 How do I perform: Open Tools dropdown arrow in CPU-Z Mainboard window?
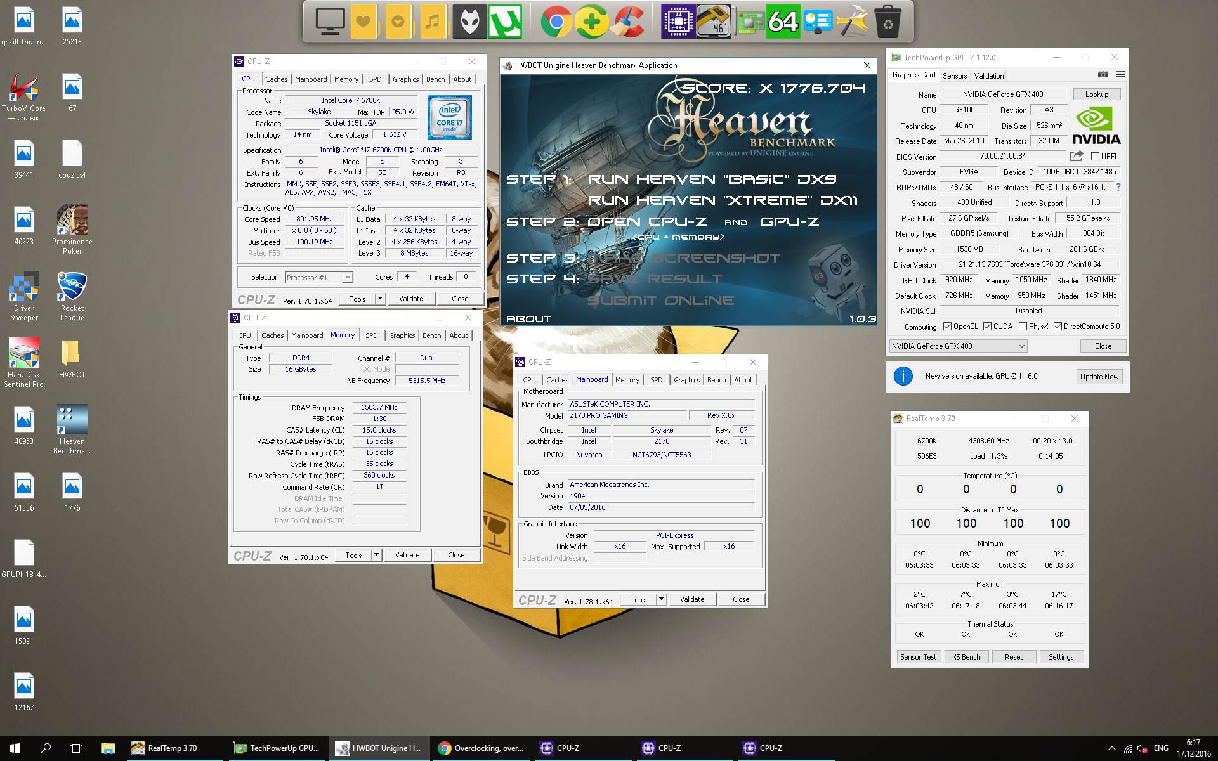coord(661,599)
